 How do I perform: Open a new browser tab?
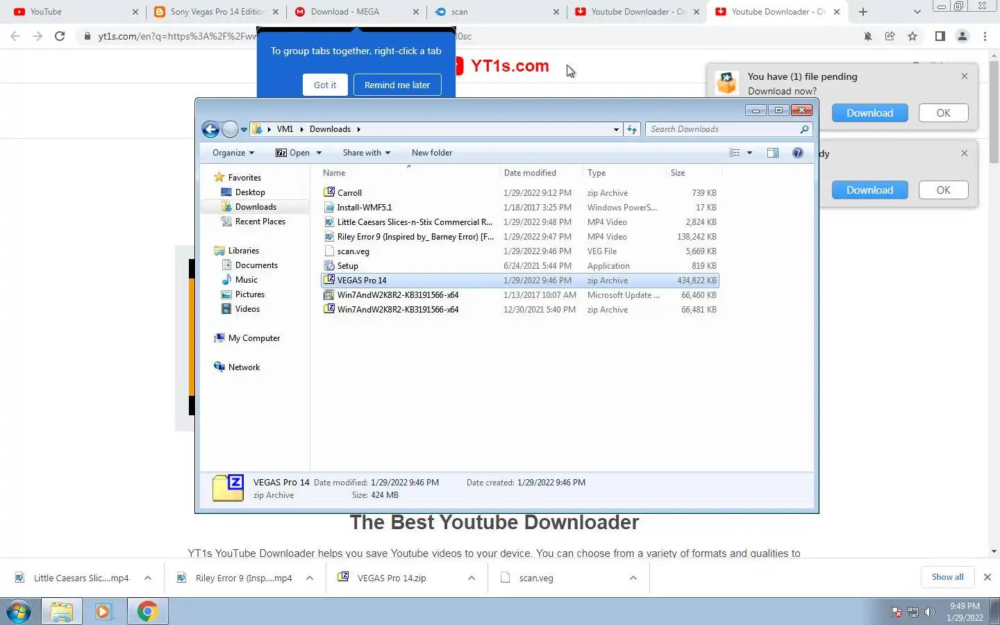863,12
